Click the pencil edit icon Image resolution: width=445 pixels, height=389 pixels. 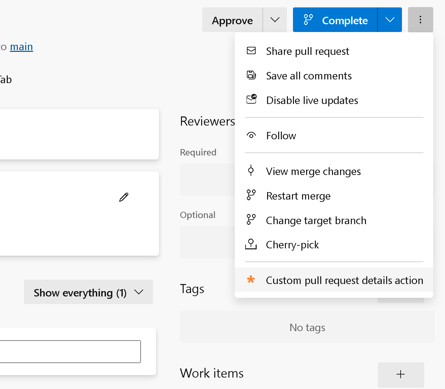(123, 197)
